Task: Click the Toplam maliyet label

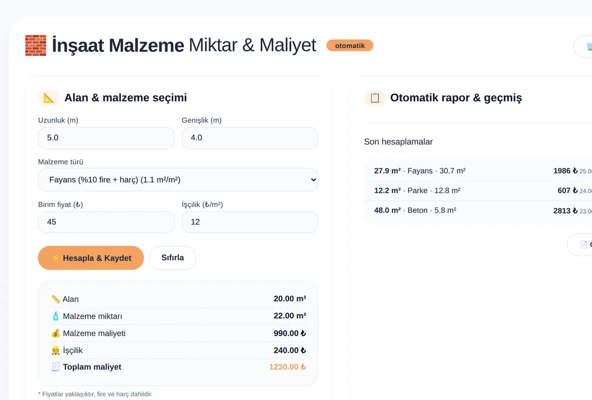Action: pos(92,367)
